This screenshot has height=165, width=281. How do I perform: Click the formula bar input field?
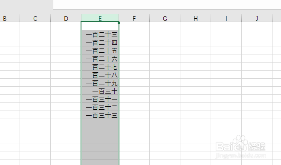coord(167,5)
